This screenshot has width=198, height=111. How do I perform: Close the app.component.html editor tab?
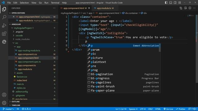pyautogui.click(x=89, y=8)
